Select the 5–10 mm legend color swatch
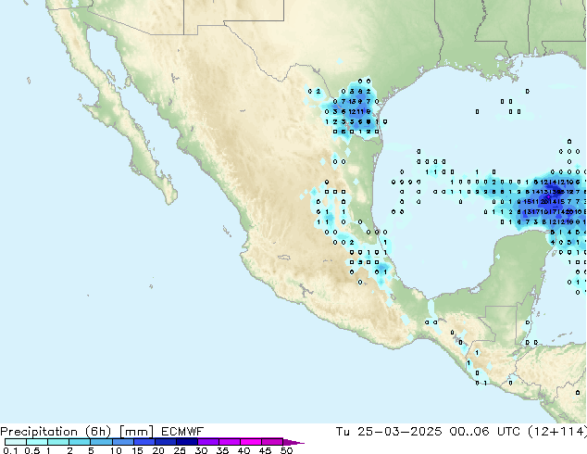The image size is (587, 454). pos(101,442)
